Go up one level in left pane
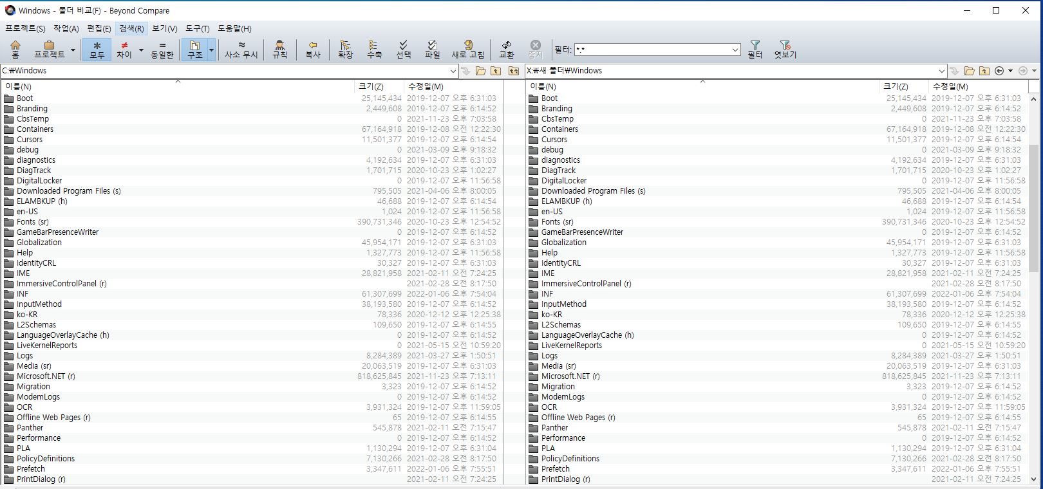 (x=496, y=71)
